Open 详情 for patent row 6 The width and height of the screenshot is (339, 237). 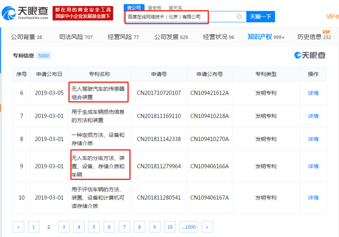pos(313,93)
